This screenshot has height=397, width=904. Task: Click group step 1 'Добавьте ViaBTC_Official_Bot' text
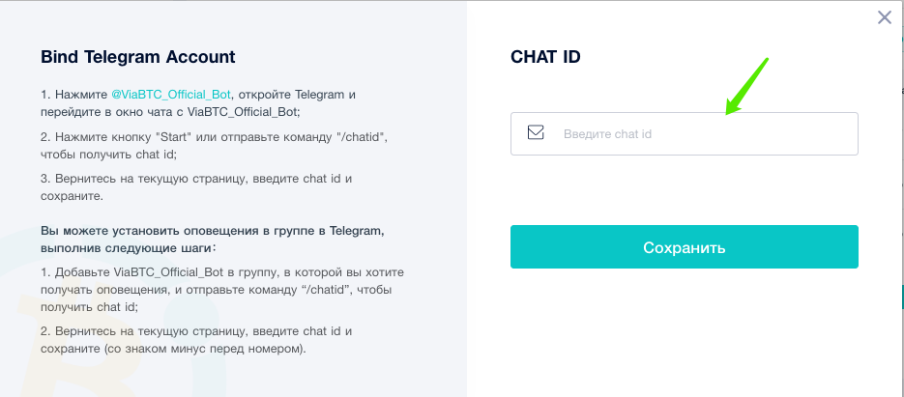click(x=222, y=289)
